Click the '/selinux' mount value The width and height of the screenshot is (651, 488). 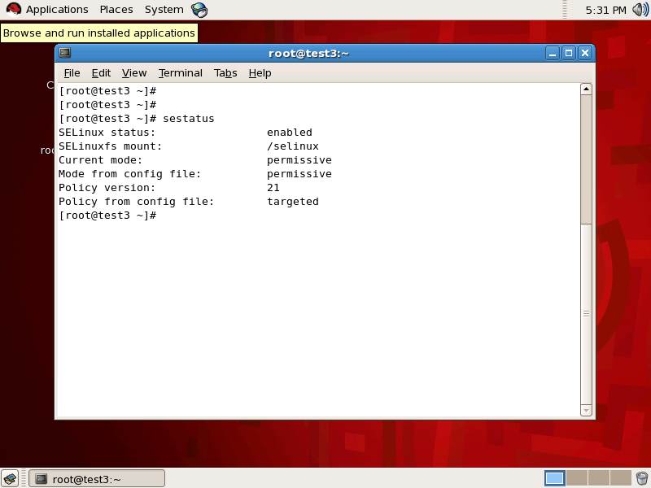coord(293,146)
